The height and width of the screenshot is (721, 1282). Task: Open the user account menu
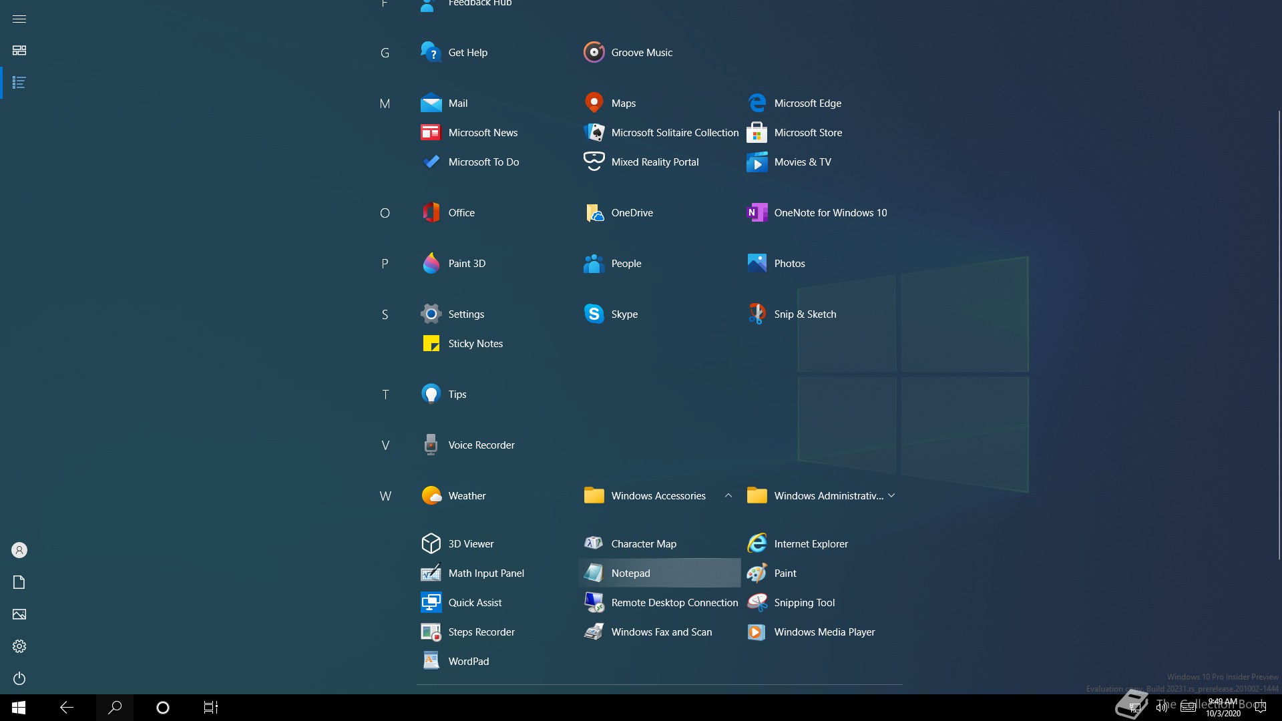tap(19, 550)
